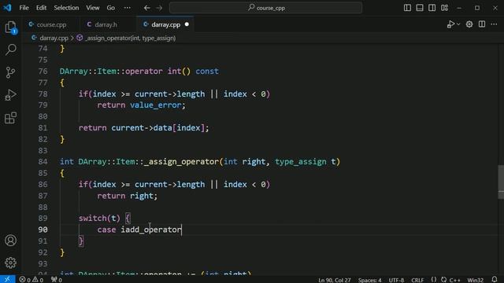Screen dimensions: 504x283
Task: Change indentation via Spaces: 4
Action: click(369, 280)
